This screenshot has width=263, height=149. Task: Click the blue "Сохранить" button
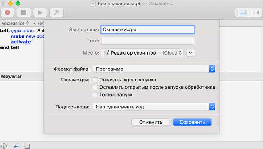click(x=192, y=122)
